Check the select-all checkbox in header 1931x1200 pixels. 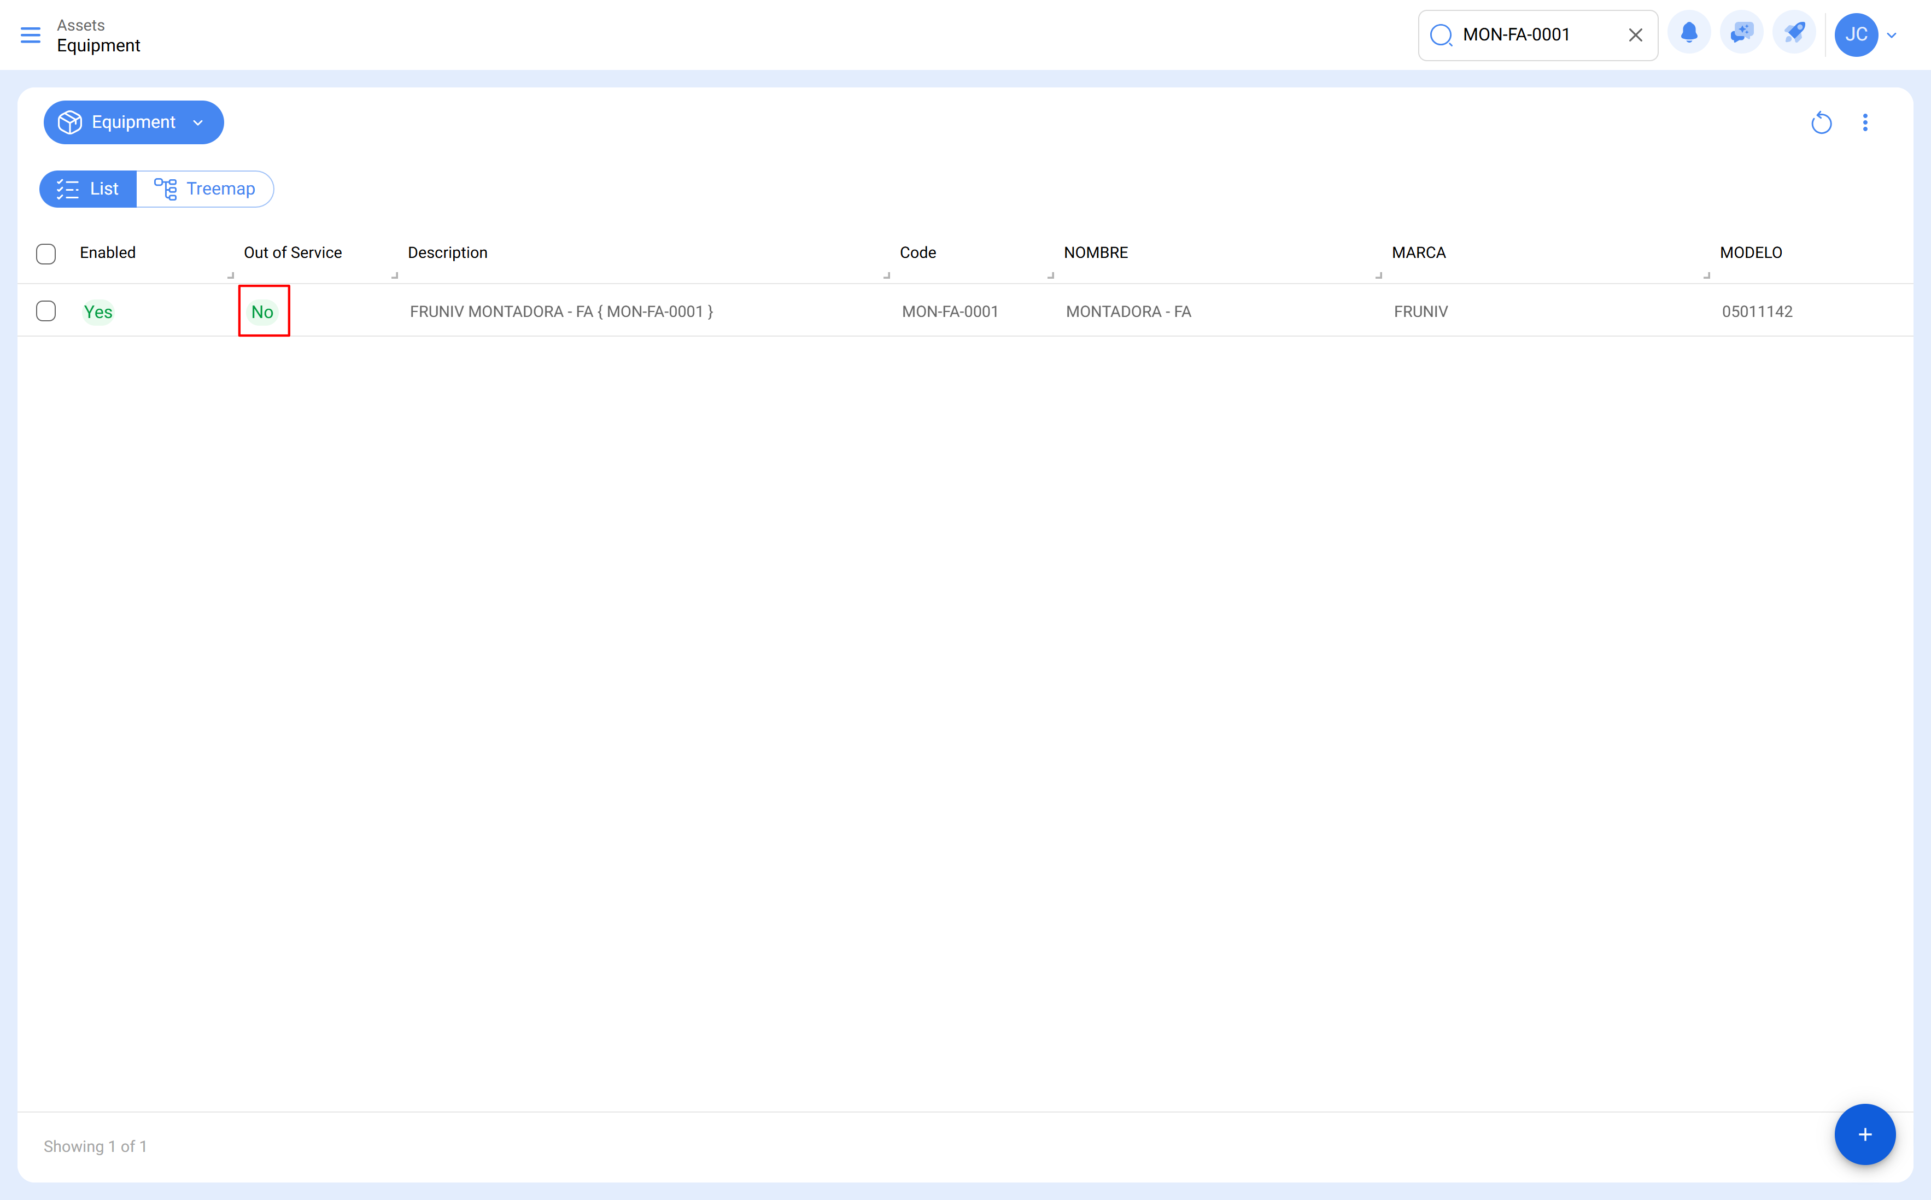click(x=46, y=253)
